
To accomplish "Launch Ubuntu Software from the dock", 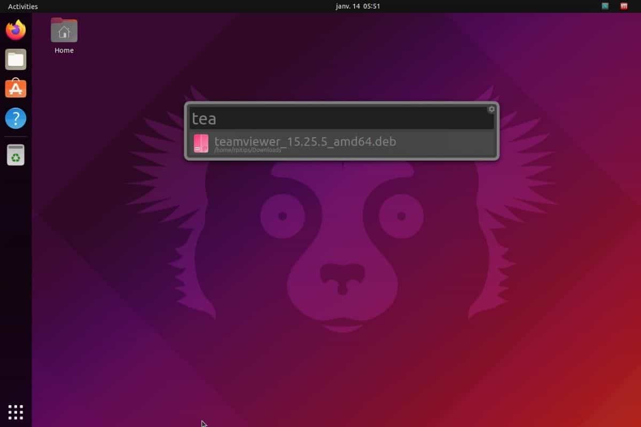I will [x=15, y=89].
